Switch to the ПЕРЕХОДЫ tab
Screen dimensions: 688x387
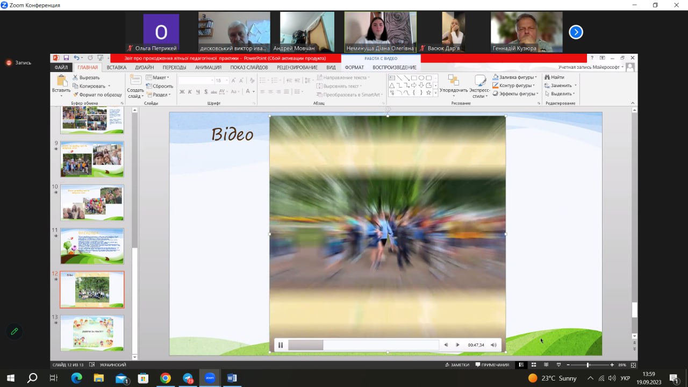174,67
